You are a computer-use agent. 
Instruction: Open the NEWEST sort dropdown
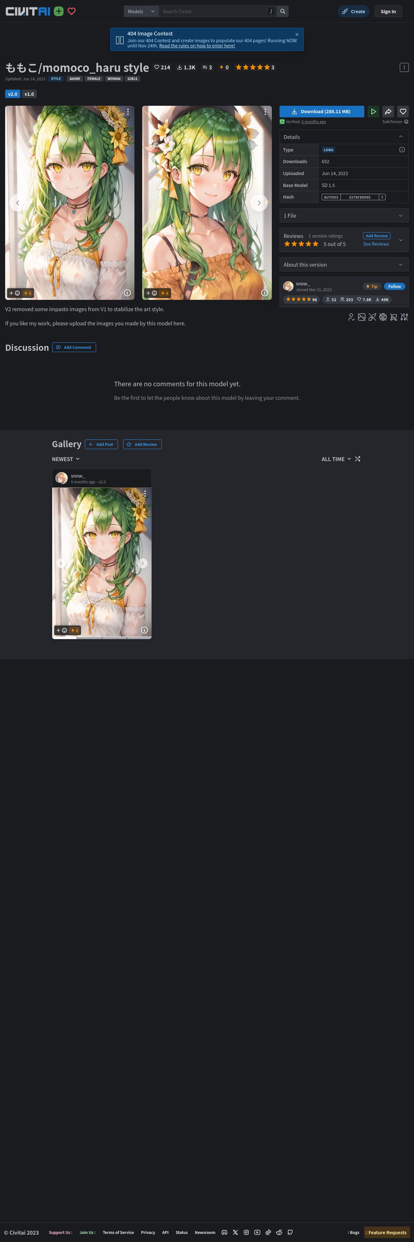click(x=66, y=459)
